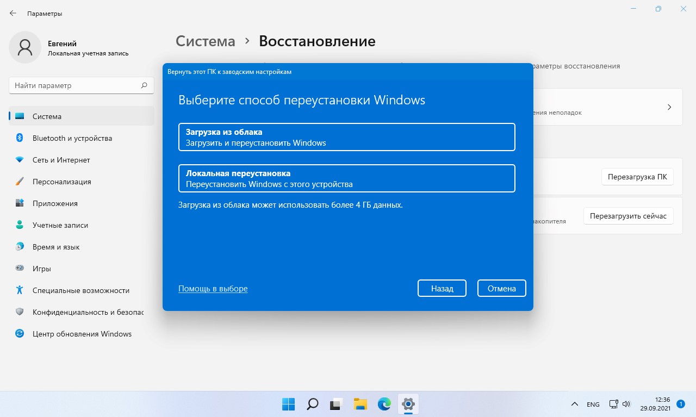Expand the troubleshooting row chevron

(669, 107)
